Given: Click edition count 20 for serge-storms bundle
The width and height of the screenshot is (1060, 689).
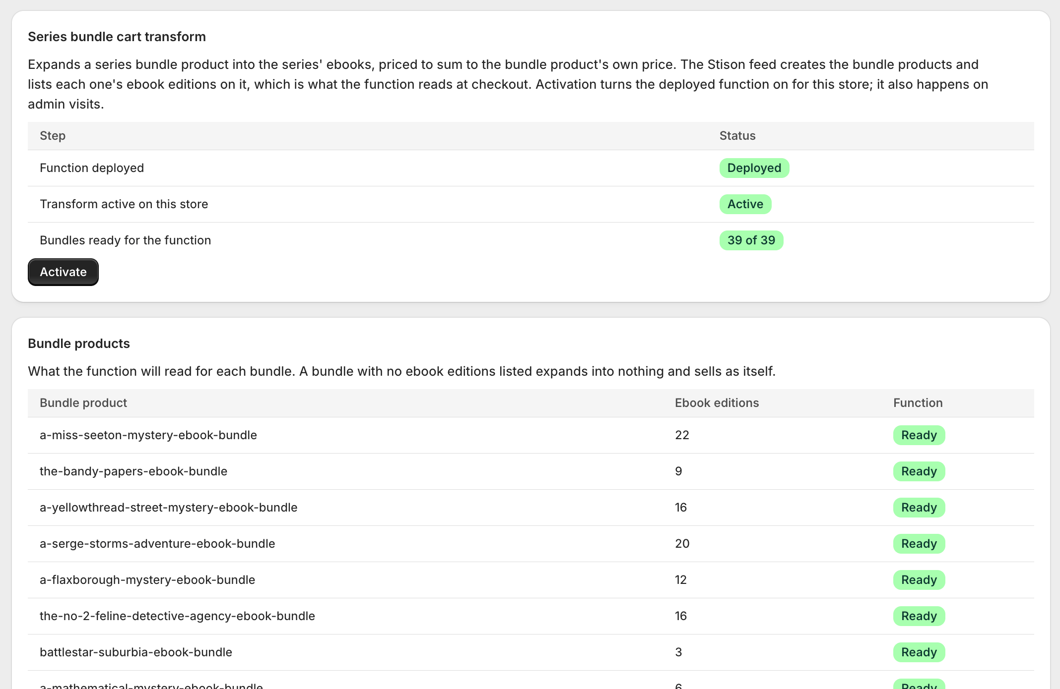Looking at the screenshot, I should [682, 544].
